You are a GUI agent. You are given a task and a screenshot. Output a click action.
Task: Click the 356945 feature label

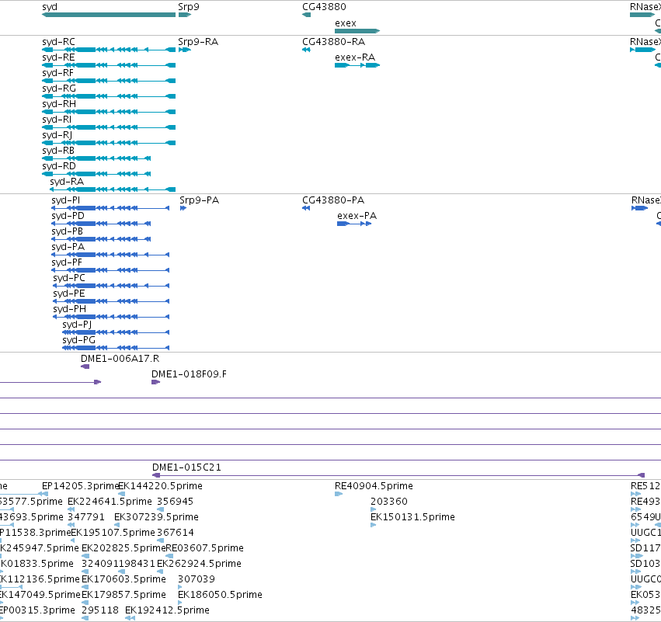coord(175,502)
